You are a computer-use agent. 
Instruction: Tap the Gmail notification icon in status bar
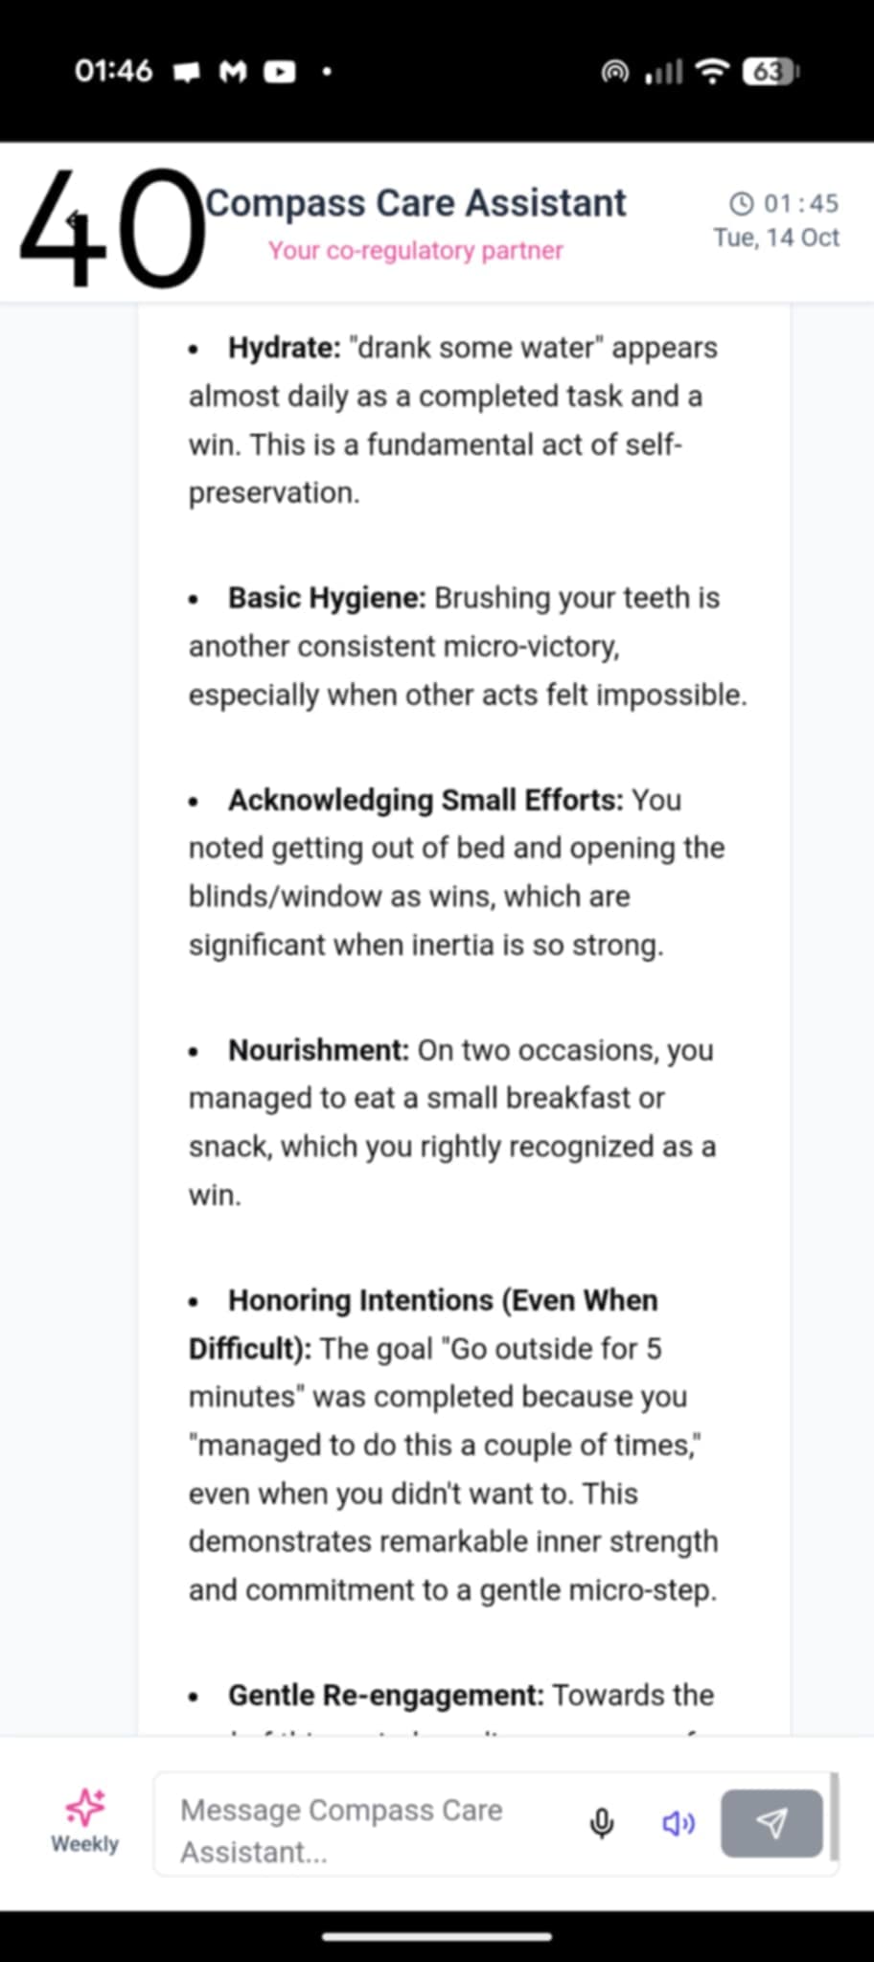pyautogui.click(x=233, y=72)
